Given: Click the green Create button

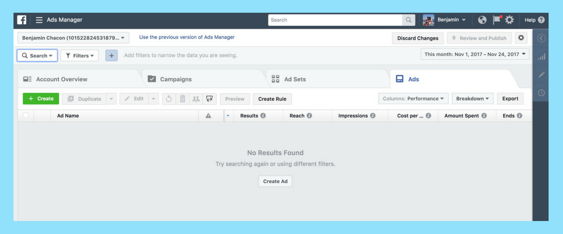Looking at the screenshot, I should [41, 99].
